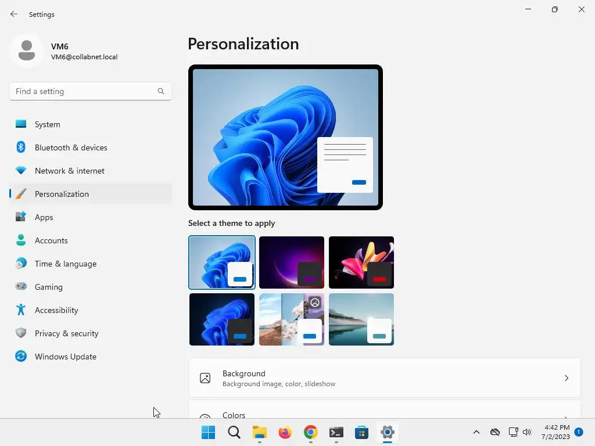595x446 pixels.
Task: Click the Settings title text
Action: click(x=42, y=15)
